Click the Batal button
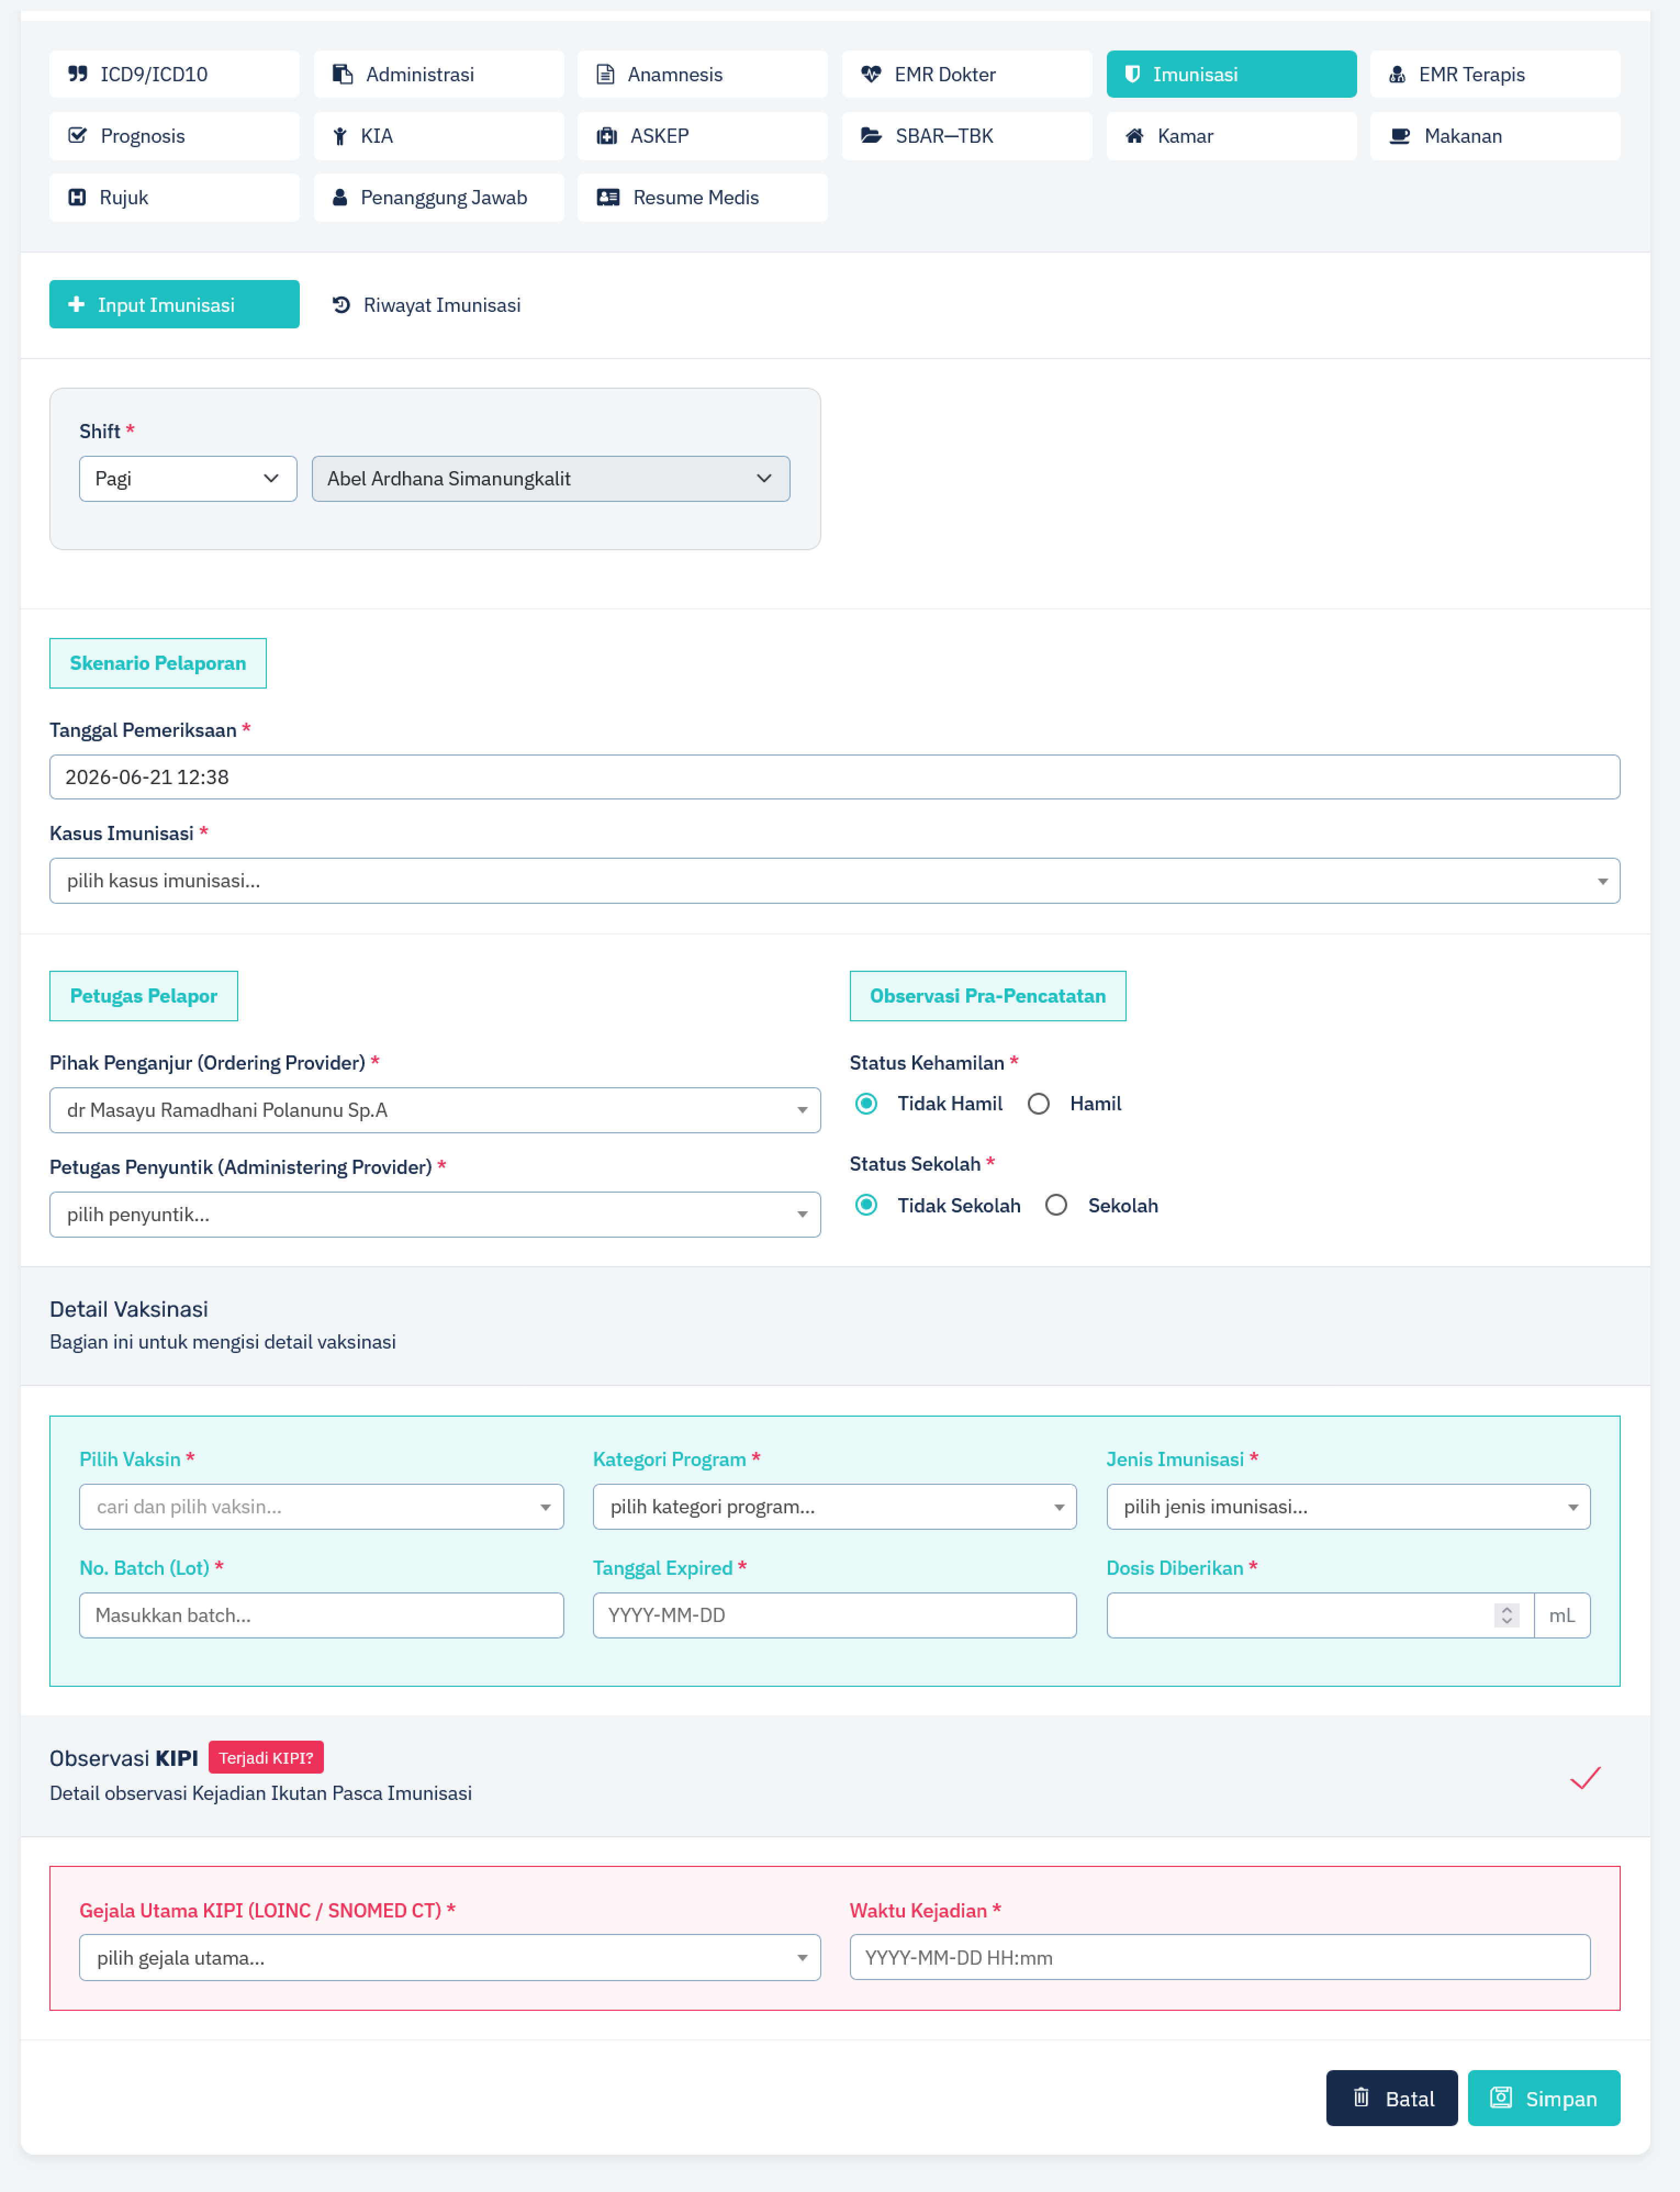 point(1391,2098)
